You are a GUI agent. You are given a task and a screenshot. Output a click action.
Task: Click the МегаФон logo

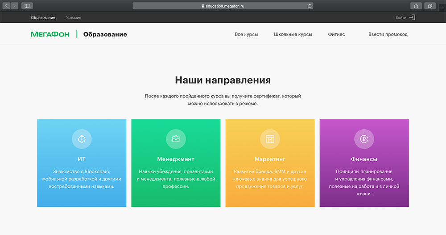pyautogui.click(x=50, y=34)
